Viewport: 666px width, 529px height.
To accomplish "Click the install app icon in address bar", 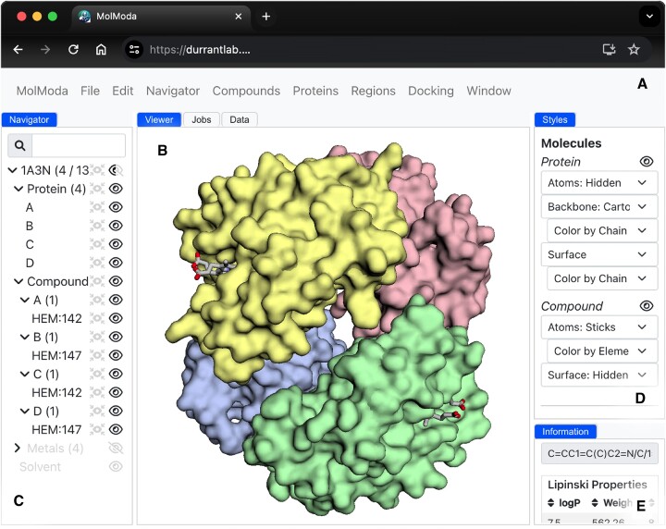I will 609,50.
